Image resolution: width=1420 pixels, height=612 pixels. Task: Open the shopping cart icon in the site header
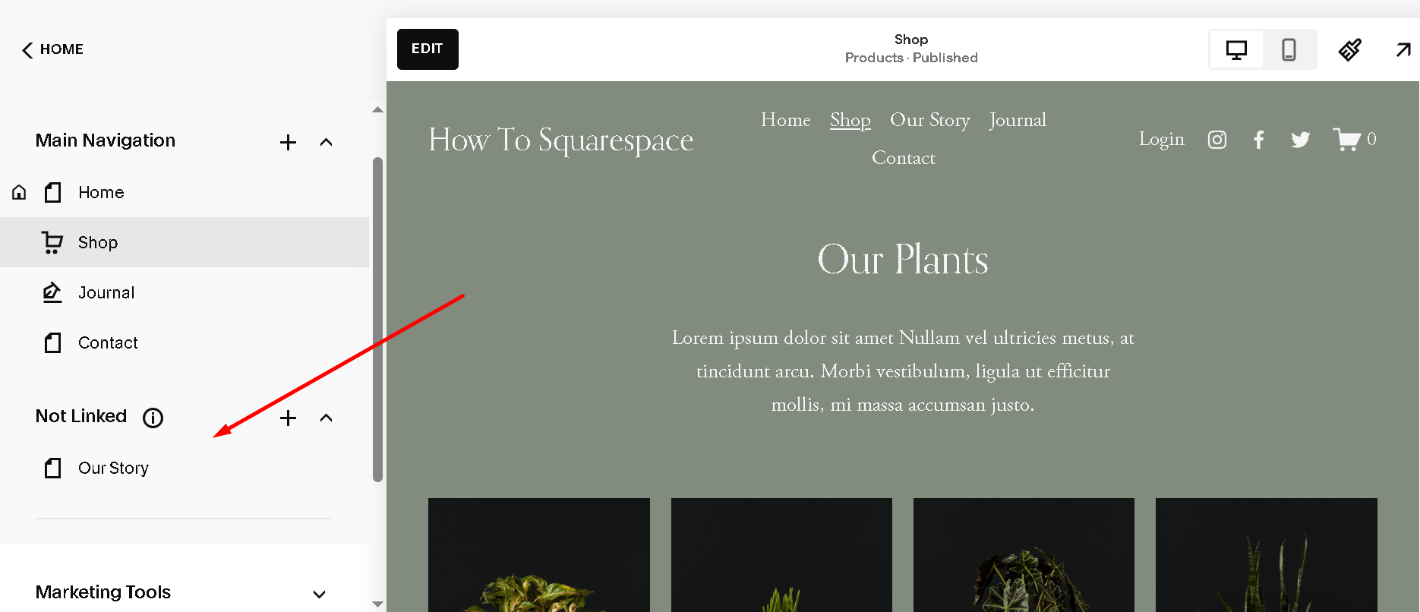1348,140
